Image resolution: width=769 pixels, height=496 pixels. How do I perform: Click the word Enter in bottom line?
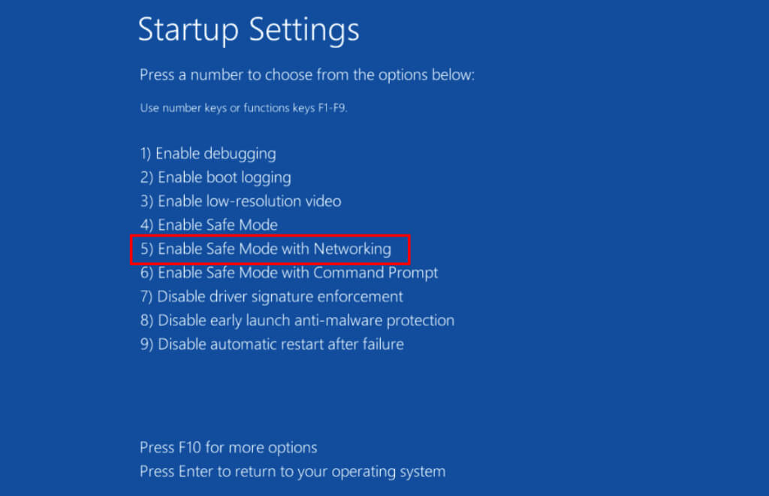pyautogui.click(x=197, y=472)
